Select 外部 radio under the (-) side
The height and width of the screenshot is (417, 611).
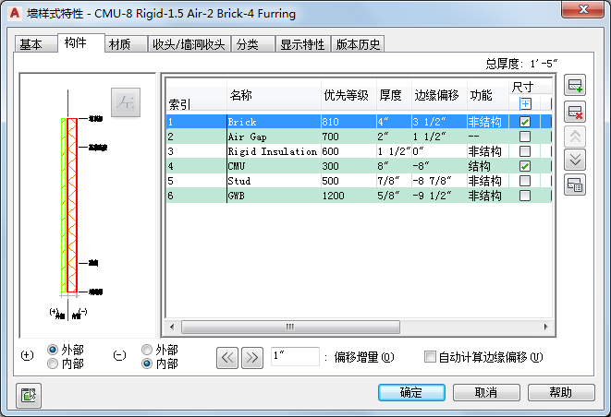point(147,350)
